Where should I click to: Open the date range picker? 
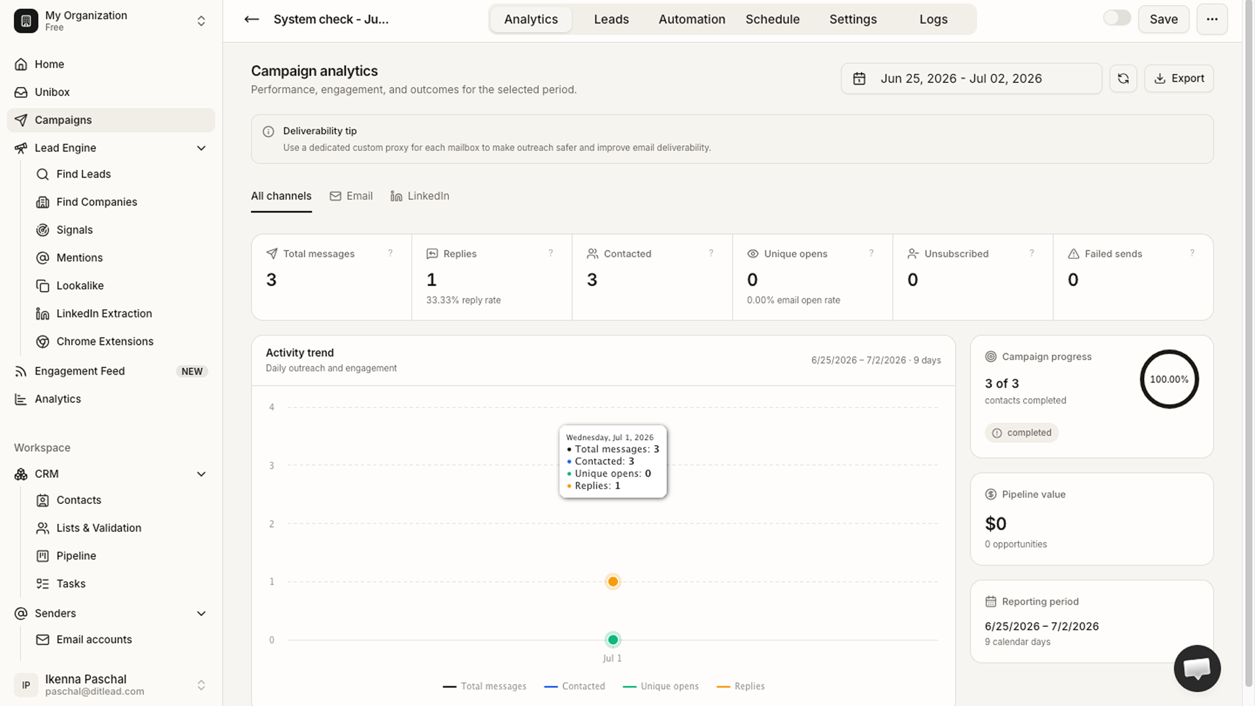tap(971, 78)
